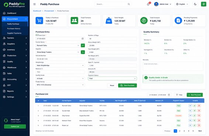The image size is (209, 136).
Task: Add new farmer with plus button
Action: pyautogui.click(x=83, y=45)
